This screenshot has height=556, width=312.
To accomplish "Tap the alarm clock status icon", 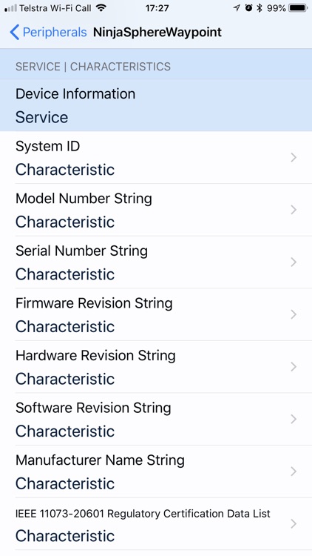I will [x=248, y=8].
